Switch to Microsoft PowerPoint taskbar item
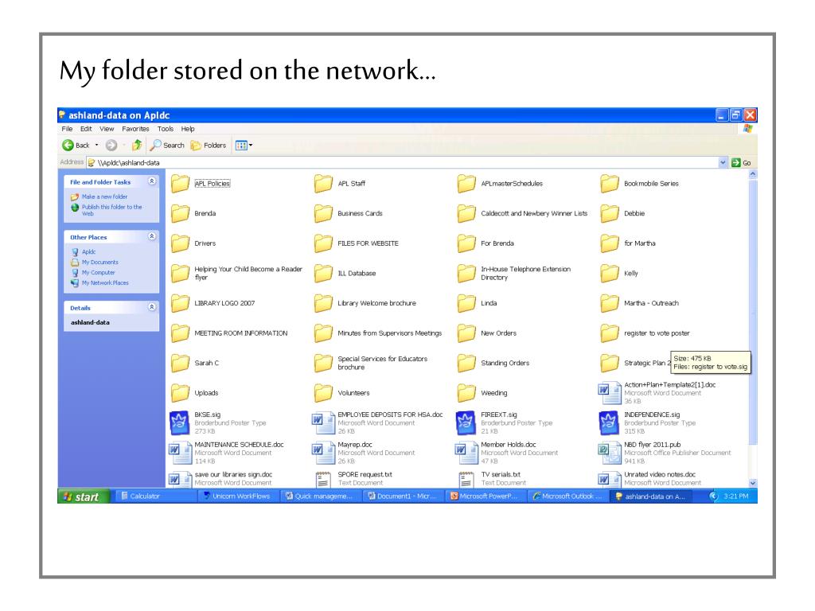815x611 pixels. coord(485,496)
